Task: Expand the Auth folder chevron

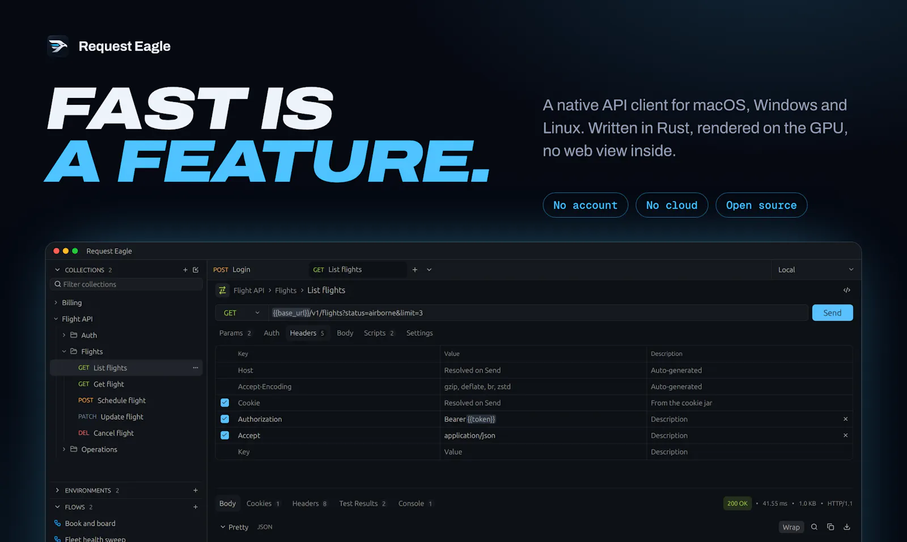Action: 64,335
